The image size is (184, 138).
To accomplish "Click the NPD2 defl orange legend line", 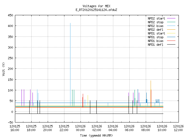I will point(171,30).
